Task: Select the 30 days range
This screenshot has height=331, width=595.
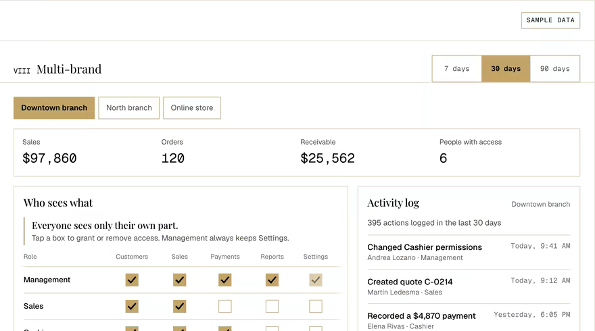Action: point(506,69)
